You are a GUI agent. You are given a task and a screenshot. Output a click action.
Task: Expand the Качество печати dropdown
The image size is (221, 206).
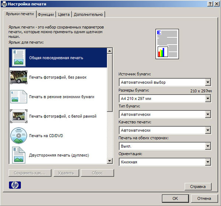(x=165, y=130)
